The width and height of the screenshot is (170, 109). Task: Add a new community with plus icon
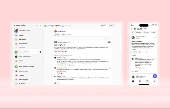click(41, 25)
